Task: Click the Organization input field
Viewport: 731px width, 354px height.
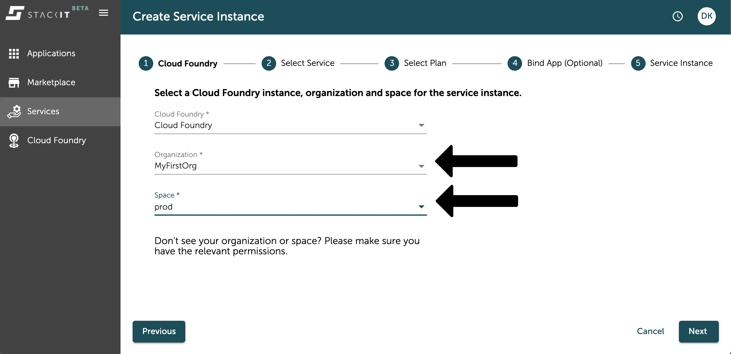Action: point(273,166)
